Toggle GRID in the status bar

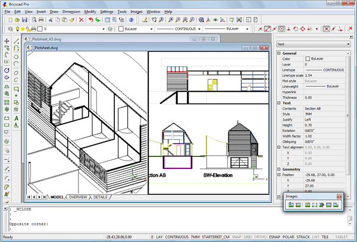[248, 237]
